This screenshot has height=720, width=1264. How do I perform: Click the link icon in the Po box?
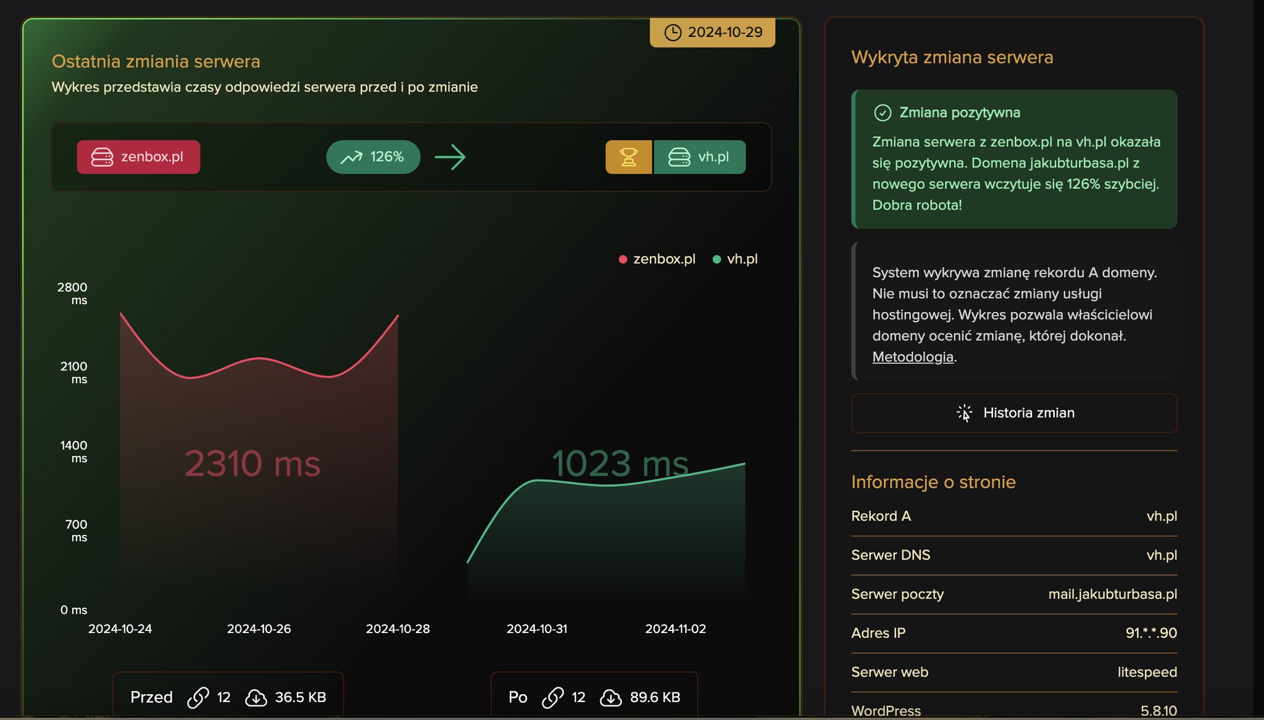tap(552, 698)
